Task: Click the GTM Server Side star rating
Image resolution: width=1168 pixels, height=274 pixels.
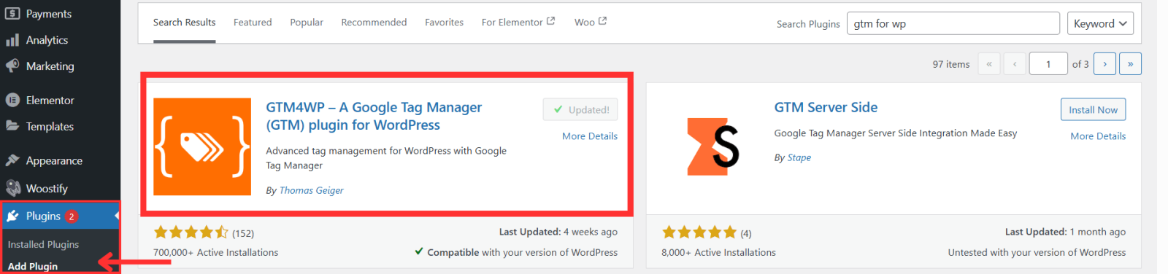Action: [x=699, y=232]
